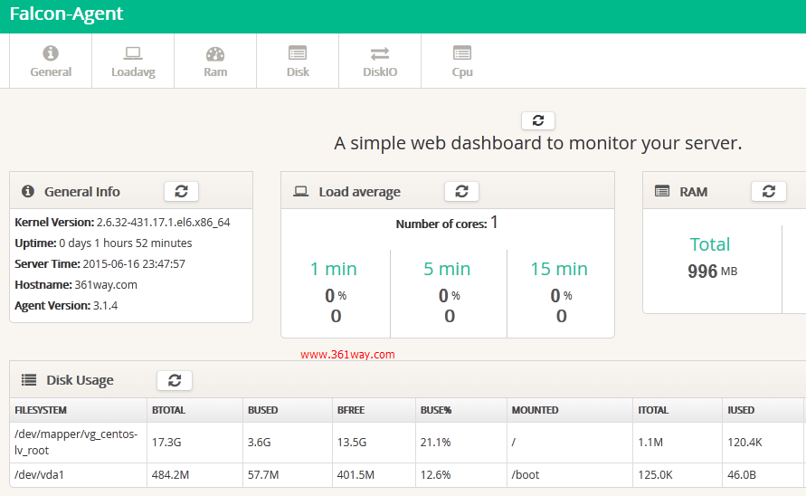Viewport: 806px width, 496px height.
Task: Click the refresh-all button above the tagline
Action: [538, 120]
